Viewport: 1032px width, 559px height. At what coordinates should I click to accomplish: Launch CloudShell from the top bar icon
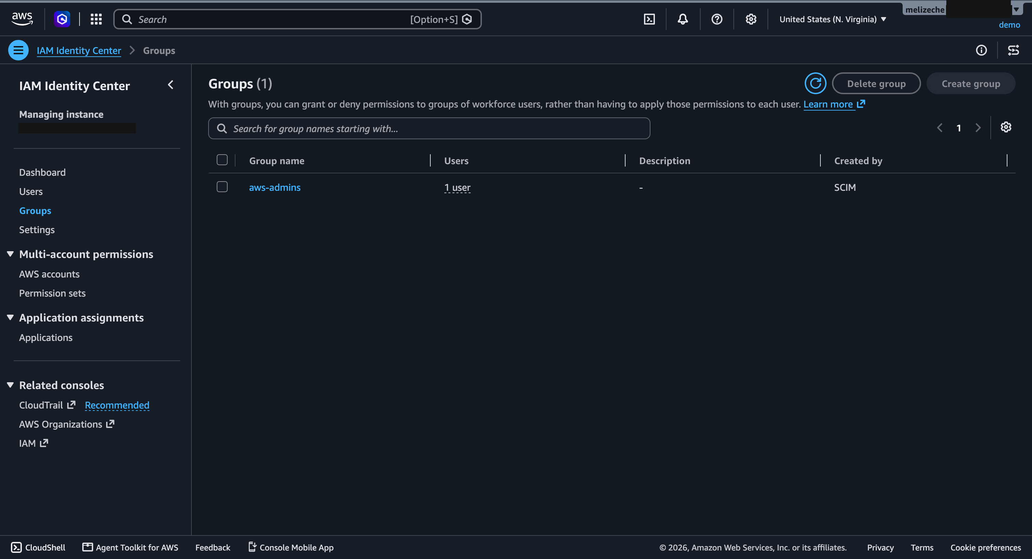(x=649, y=19)
